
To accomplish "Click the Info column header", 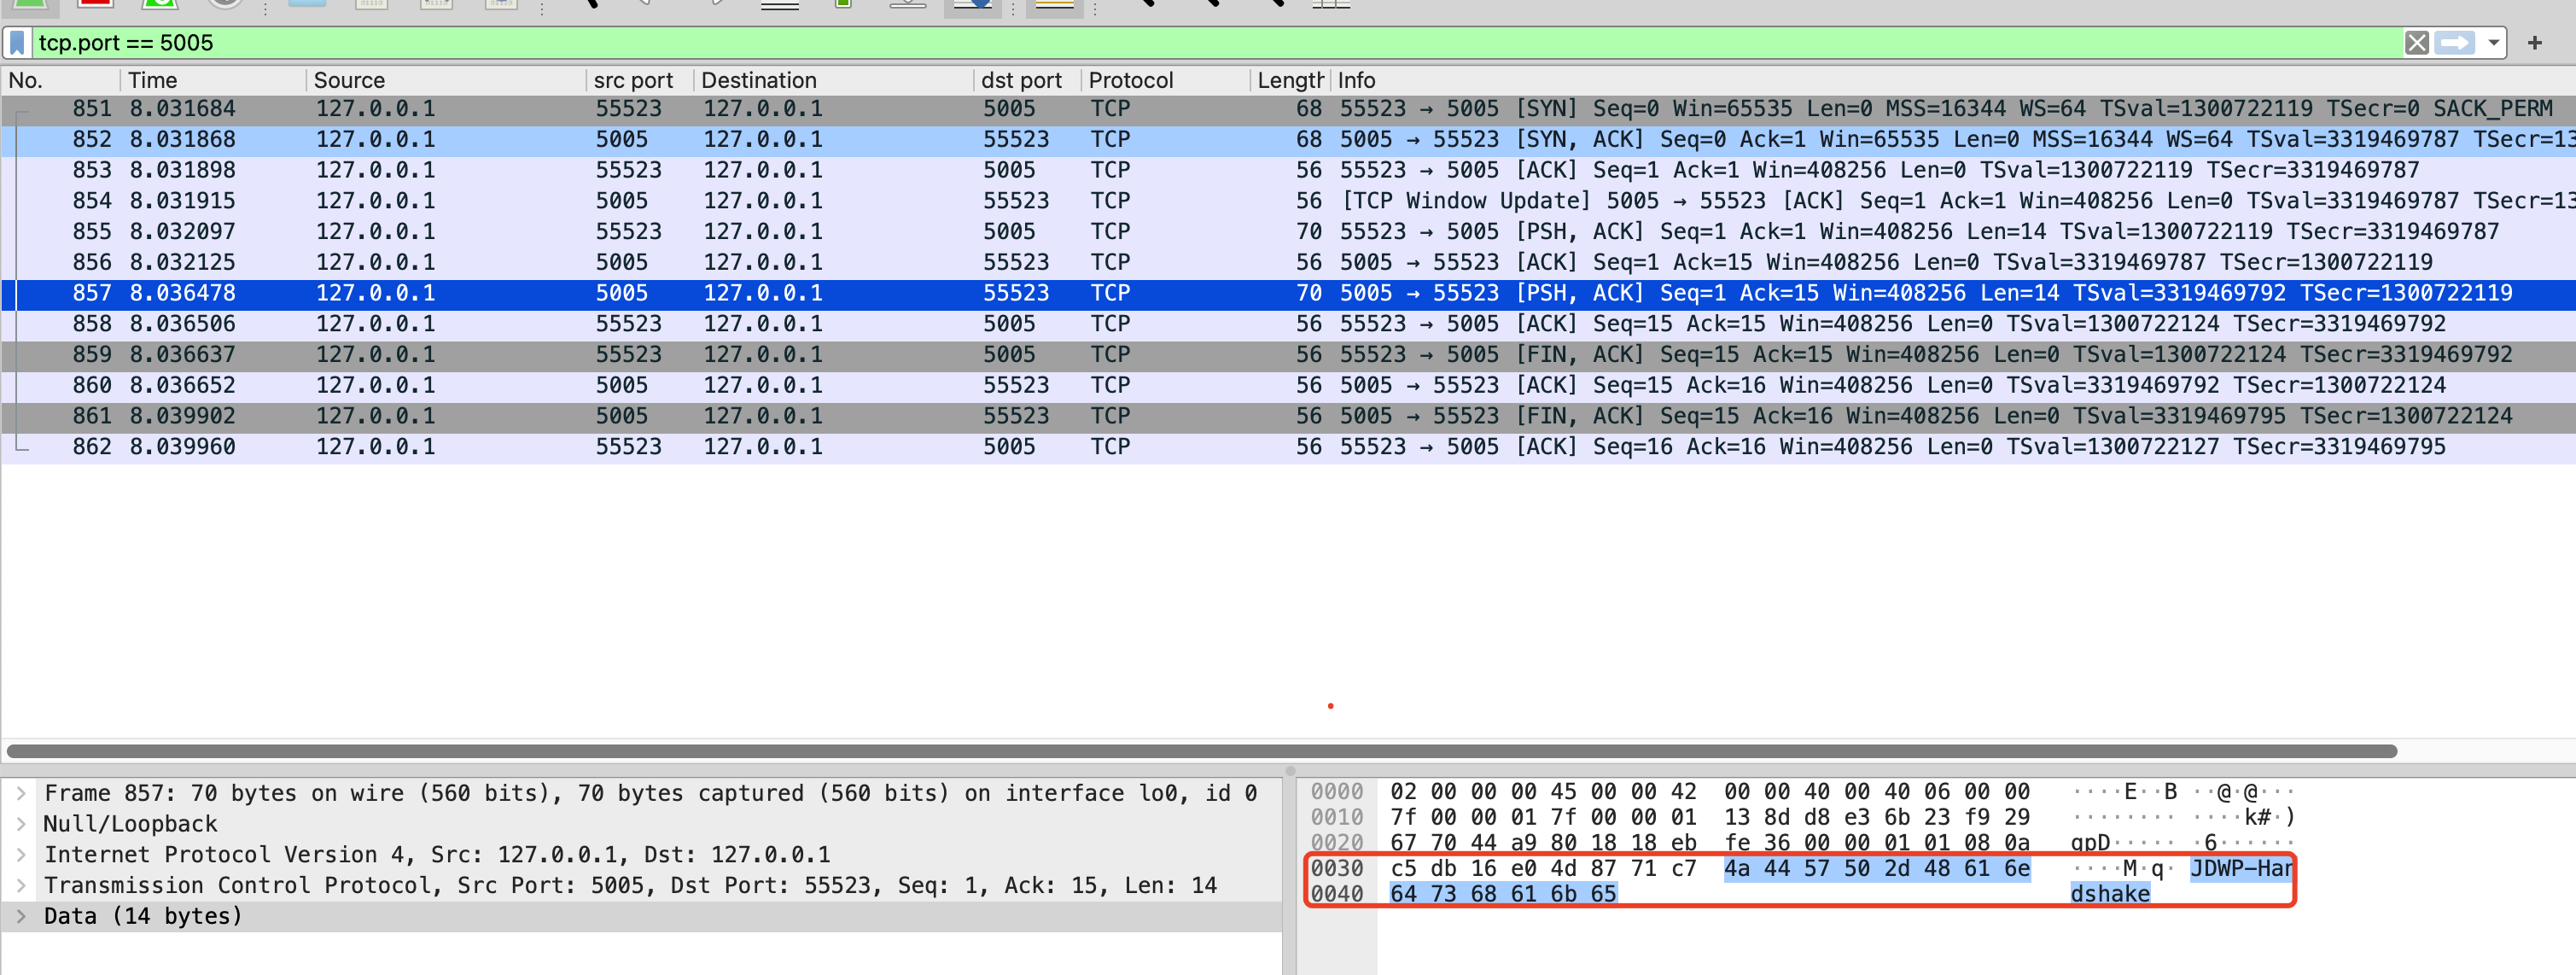I will coord(1356,80).
